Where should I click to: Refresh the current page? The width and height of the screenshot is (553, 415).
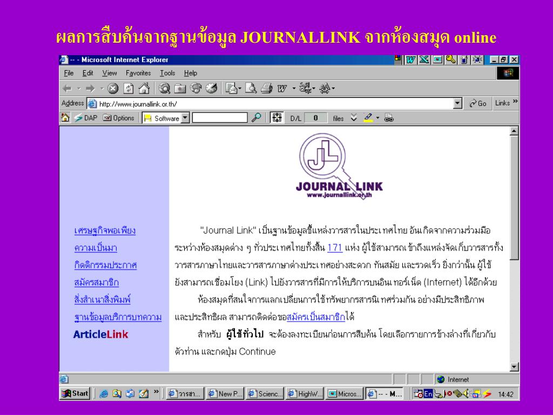[129, 88]
